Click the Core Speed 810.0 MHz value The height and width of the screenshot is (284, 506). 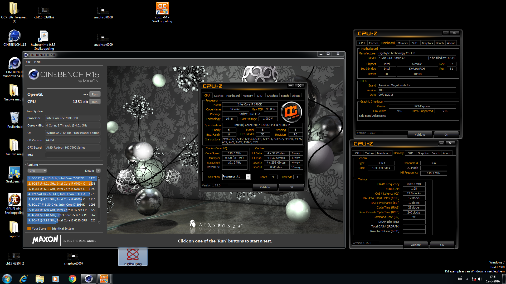[x=235, y=153]
